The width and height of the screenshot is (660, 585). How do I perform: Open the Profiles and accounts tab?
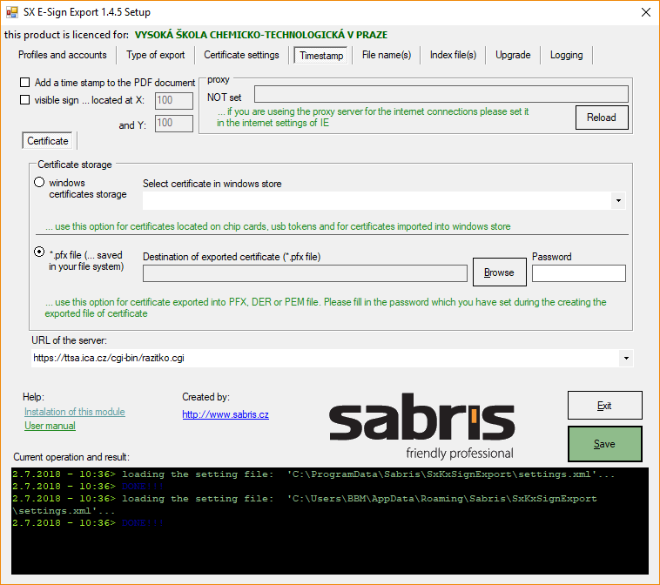[63, 55]
